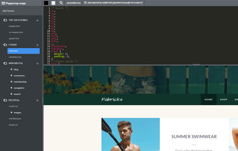Click the Weebly logo icon
238x151 pixels.
(x=3, y=3)
